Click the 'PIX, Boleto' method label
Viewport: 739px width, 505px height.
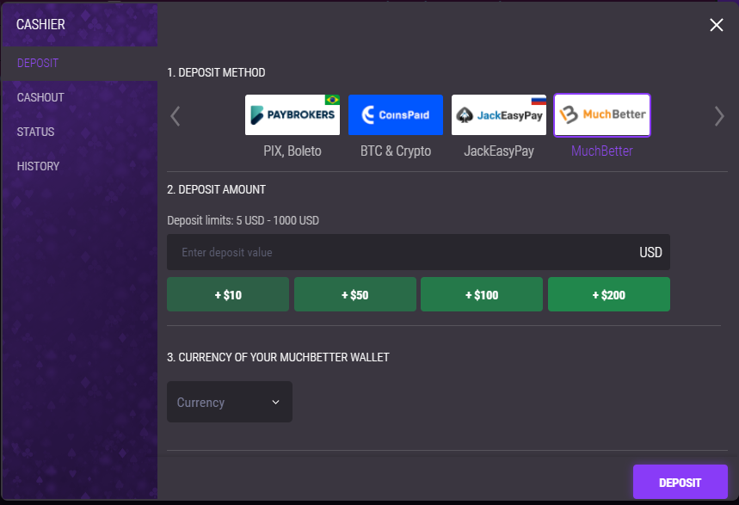point(293,151)
